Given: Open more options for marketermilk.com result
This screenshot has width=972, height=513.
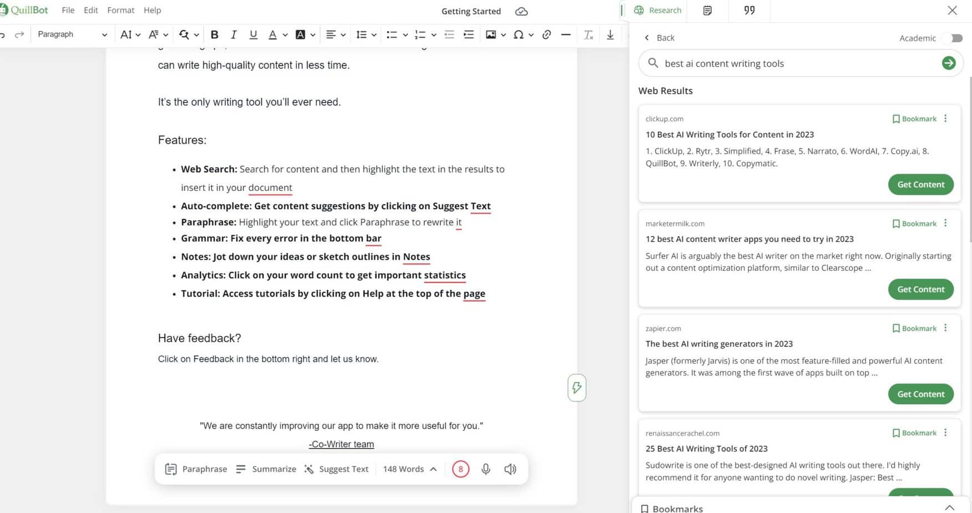Looking at the screenshot, I should coord(945,223).
